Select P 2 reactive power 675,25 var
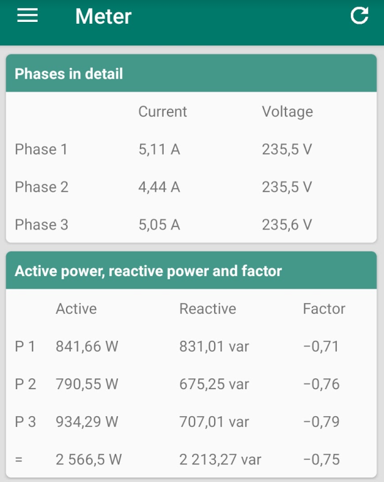This screenshot has width=384, height=482. coord(214,384)
